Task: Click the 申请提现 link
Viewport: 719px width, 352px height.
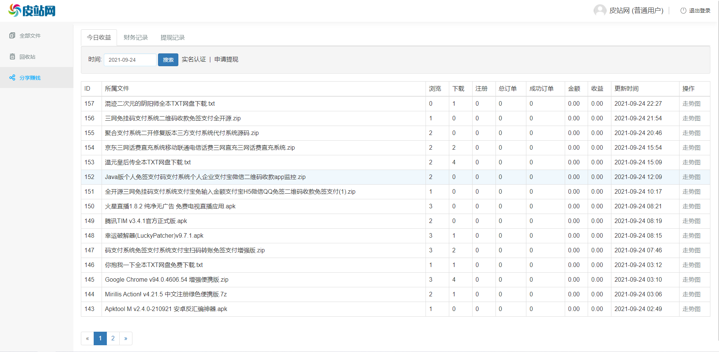Action: click(x=226, y=59)
